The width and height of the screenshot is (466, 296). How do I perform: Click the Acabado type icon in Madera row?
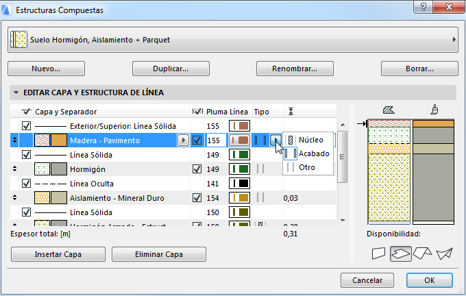pos(260,140)
